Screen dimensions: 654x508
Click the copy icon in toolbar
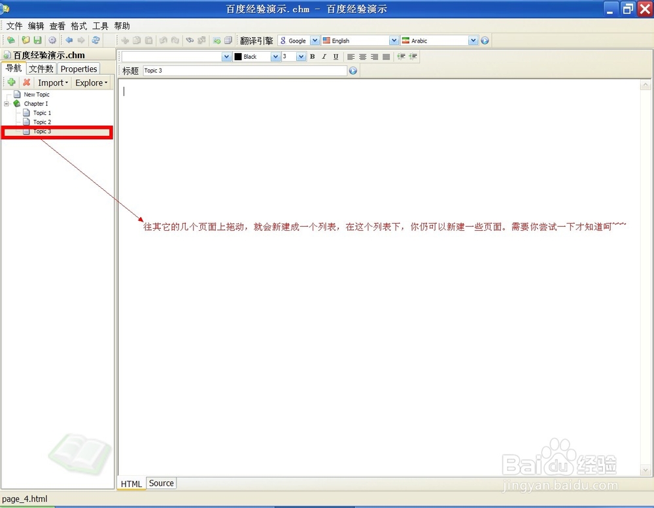point(137,41)
